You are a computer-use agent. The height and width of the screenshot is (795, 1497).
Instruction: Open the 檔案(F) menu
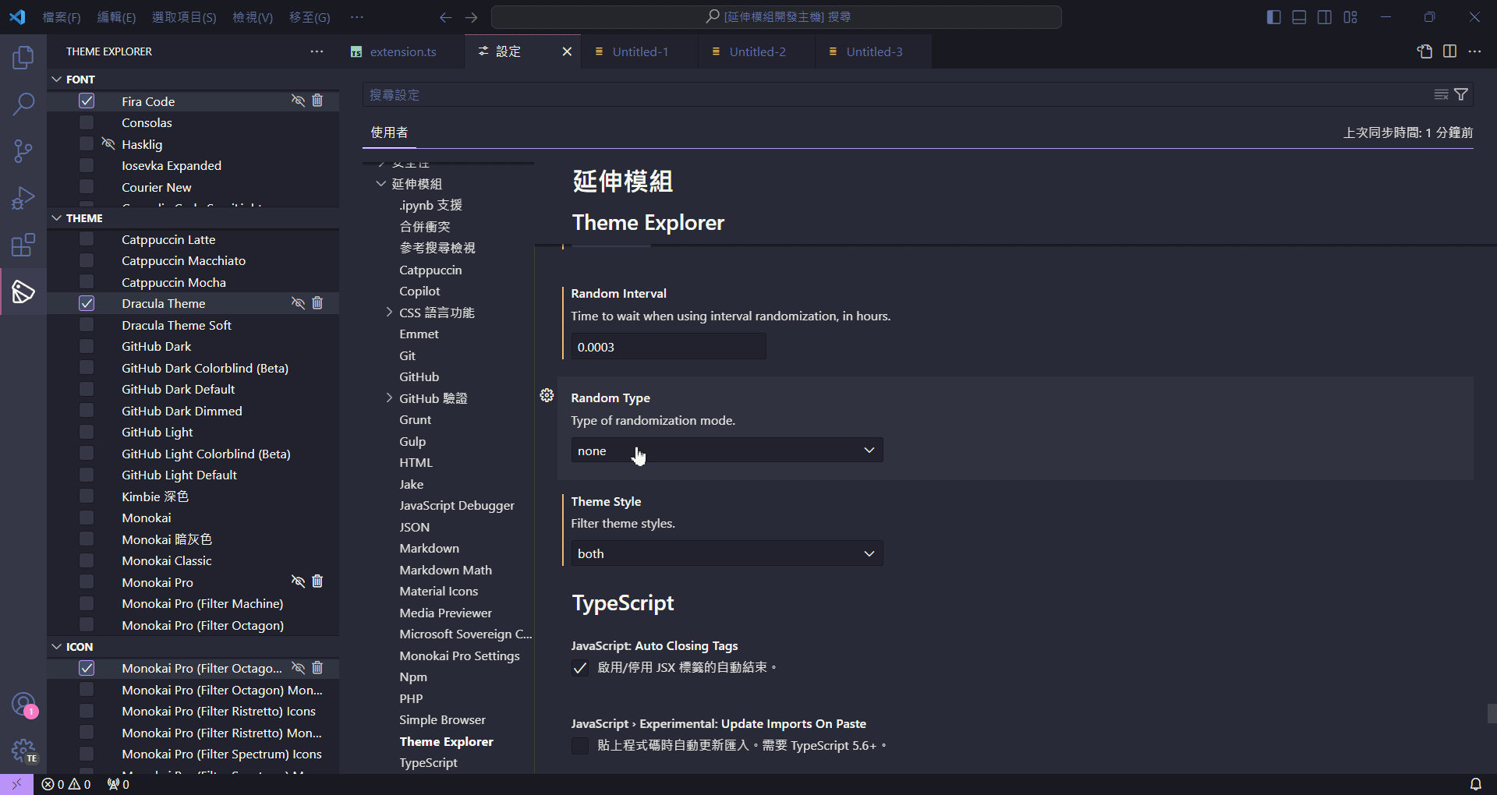pyautogui.click(x=62, y=17)
